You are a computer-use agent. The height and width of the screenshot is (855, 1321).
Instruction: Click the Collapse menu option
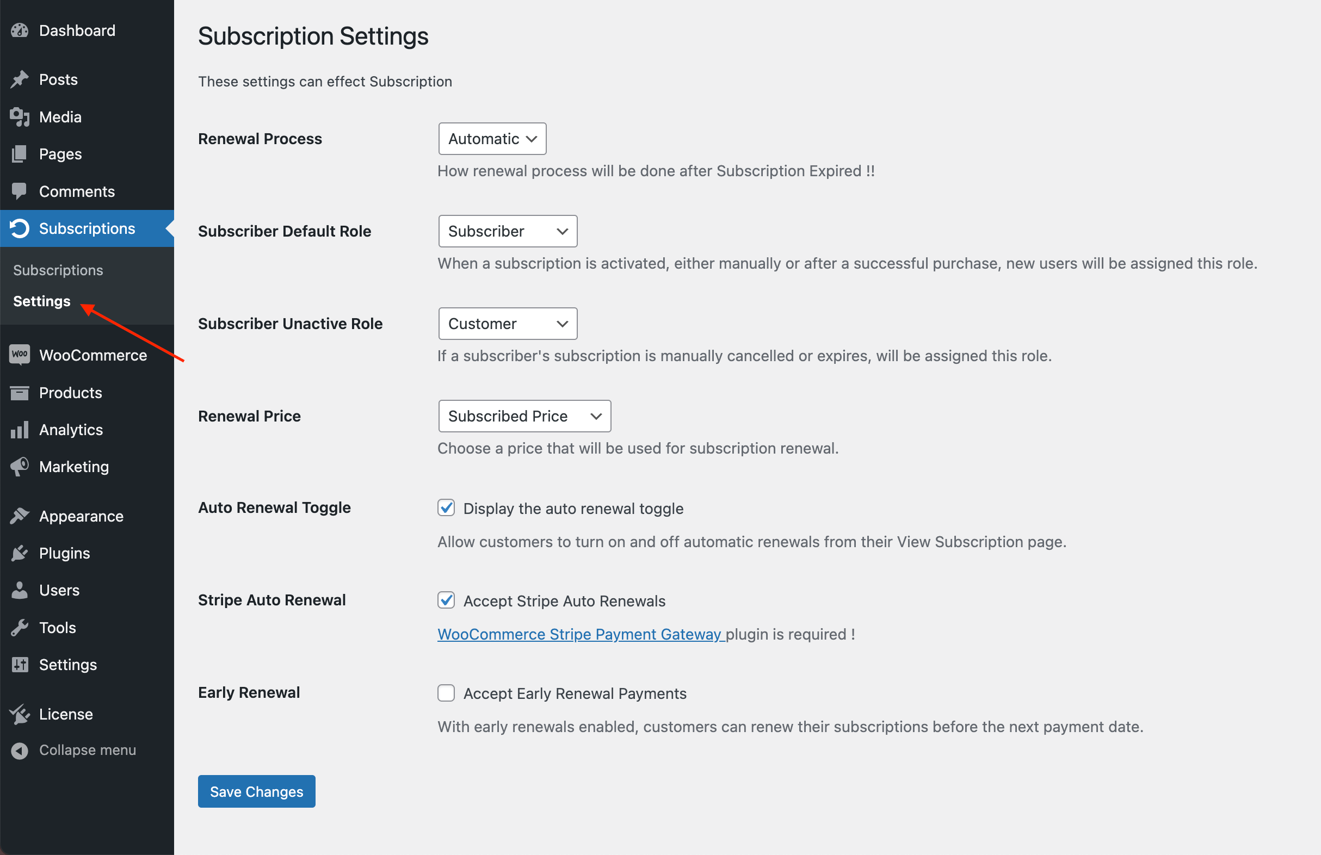click(x=88, y=750)
